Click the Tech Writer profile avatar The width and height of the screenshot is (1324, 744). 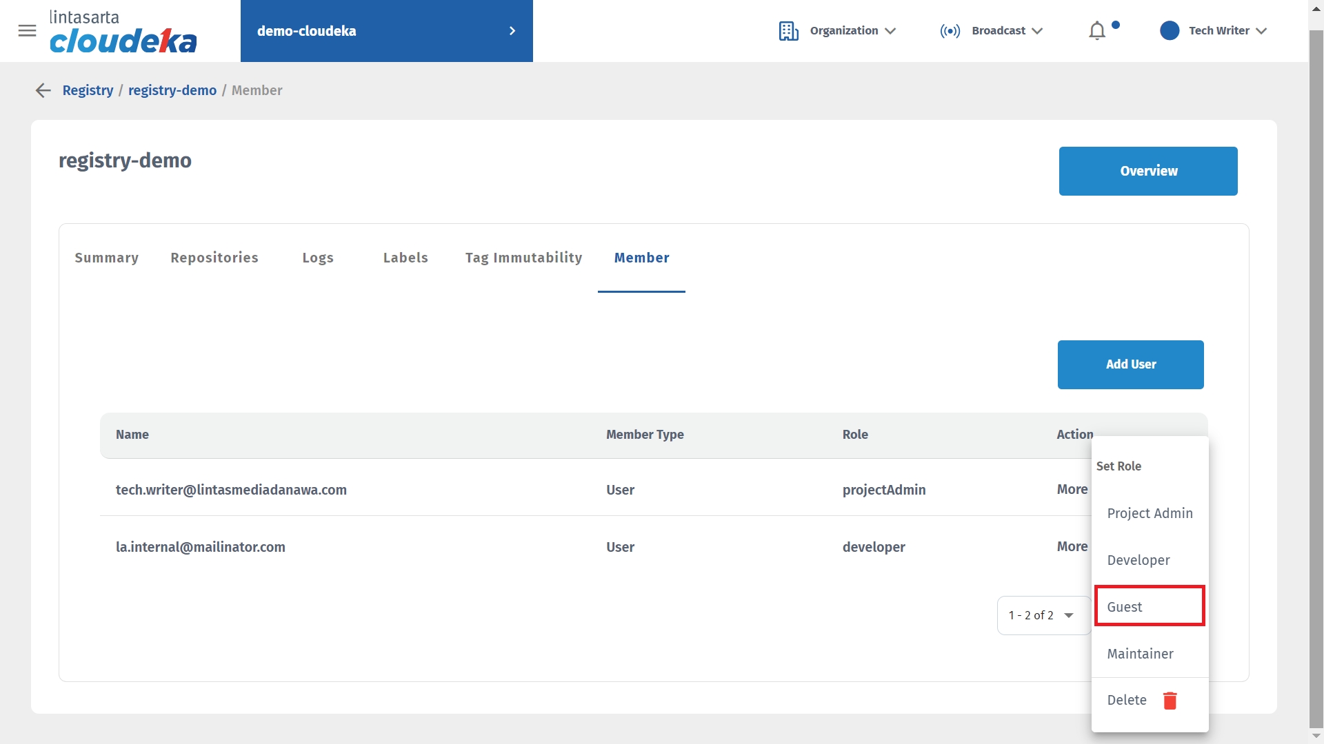click(1170, 31)
